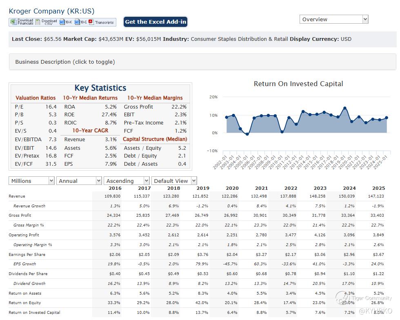400x320 pixels.
Task: Click the Revenue row label
Action: click(17, 196)
